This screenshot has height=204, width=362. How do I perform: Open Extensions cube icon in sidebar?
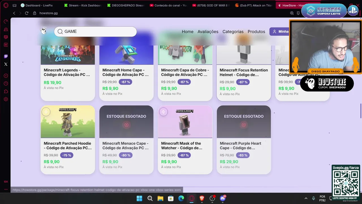click(6, 92)
